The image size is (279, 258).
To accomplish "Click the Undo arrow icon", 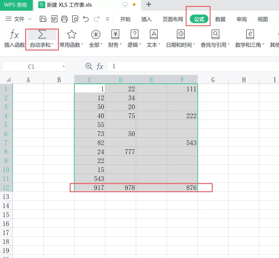I will click(86, 19).
